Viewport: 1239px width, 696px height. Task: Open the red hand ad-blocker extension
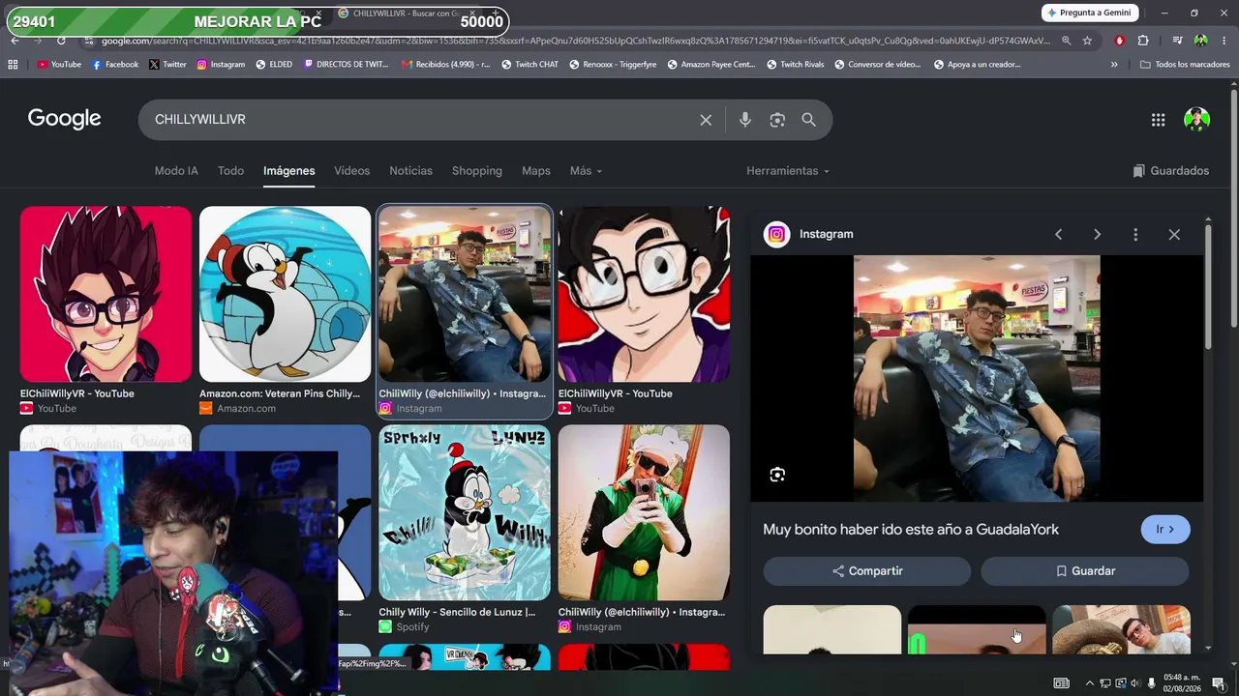(1119, 41)
